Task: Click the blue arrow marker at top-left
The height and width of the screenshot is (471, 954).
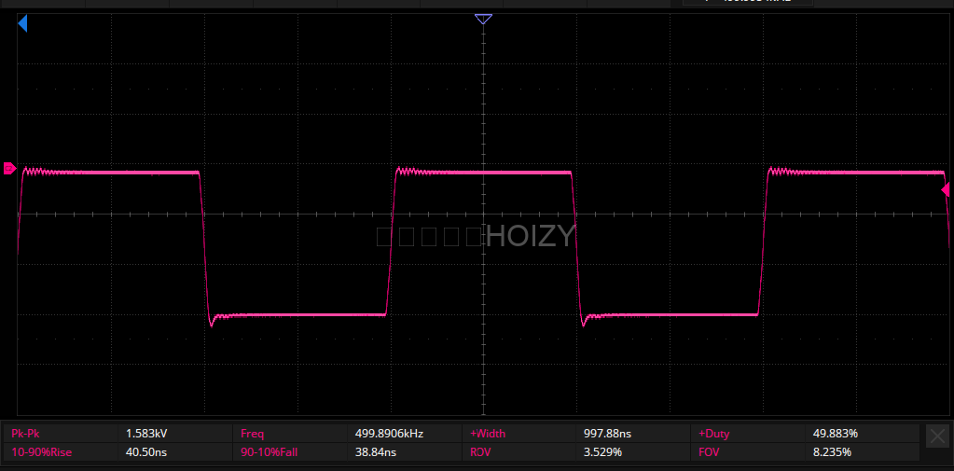Action: click(x=22, y=24)
